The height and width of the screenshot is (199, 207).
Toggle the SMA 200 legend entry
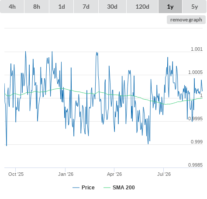click(x=124, y=188)
